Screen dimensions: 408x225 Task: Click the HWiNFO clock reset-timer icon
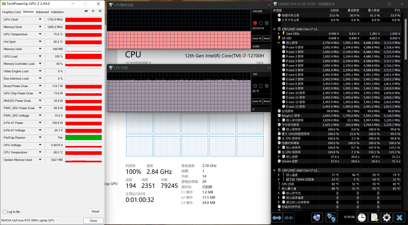click(362, 217)
